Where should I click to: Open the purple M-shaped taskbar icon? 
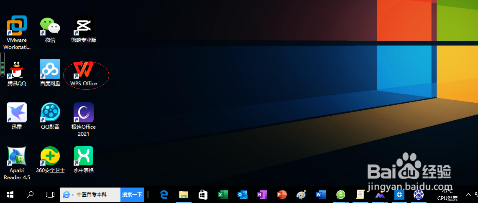380,195
